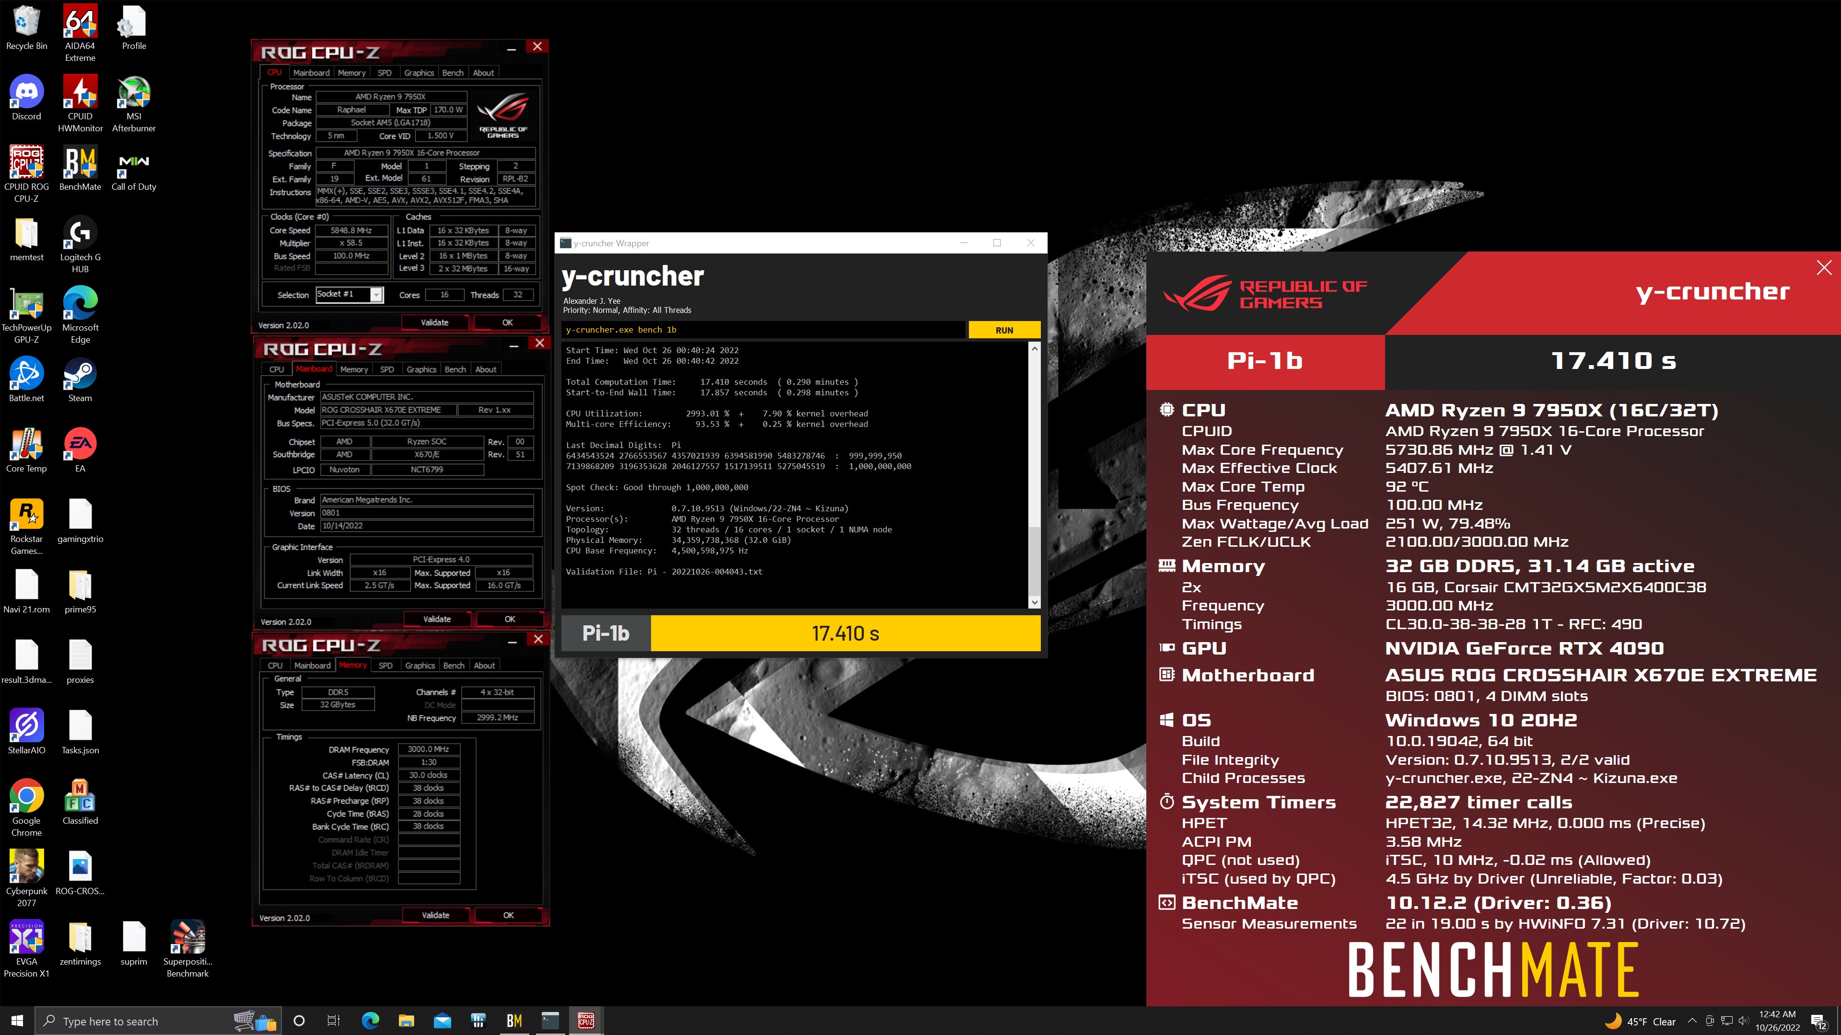Open Logitech G HUB shortcut
The height and width of the screenshot is (1035, 1841).
80,245
